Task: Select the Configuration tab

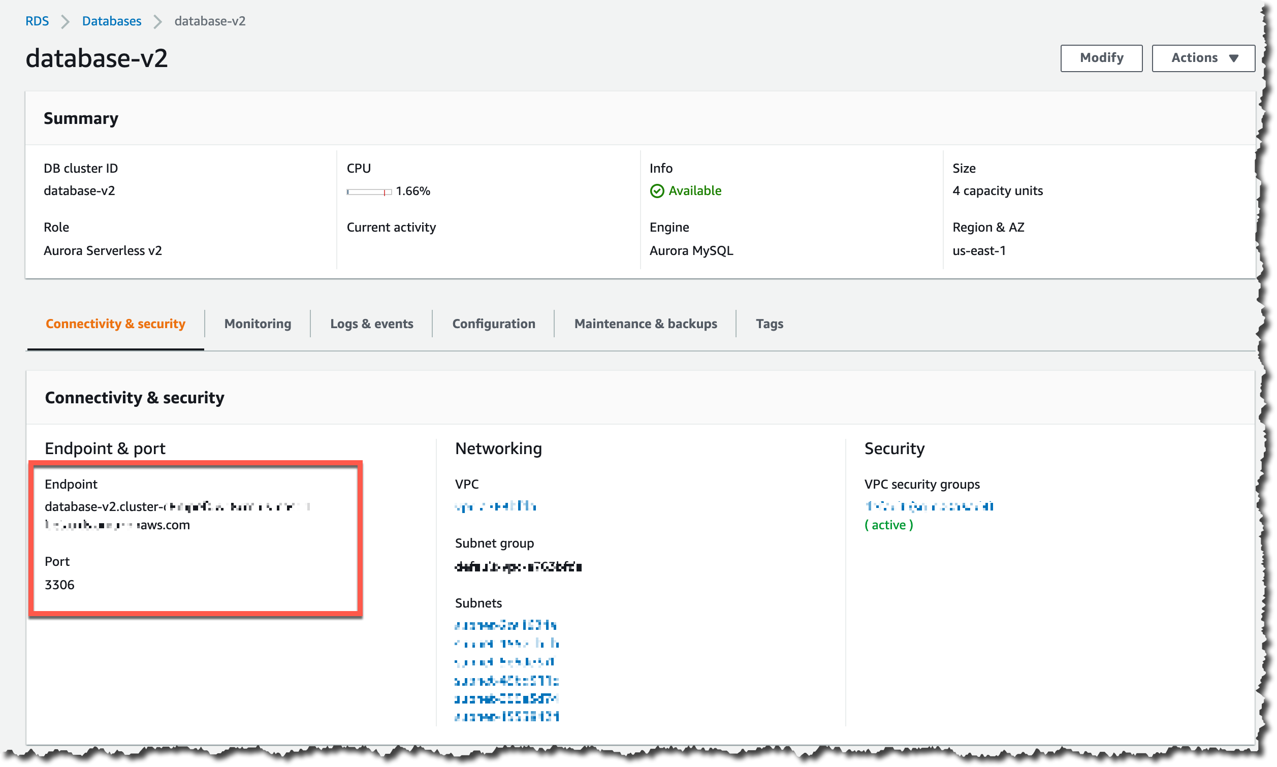Action: pos(494,324)
